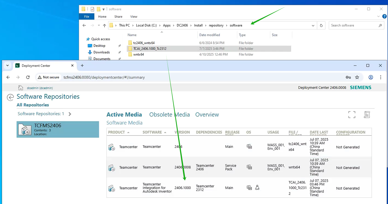
Task: Click the VERSION column header
Action: click(x=182, y=132)
